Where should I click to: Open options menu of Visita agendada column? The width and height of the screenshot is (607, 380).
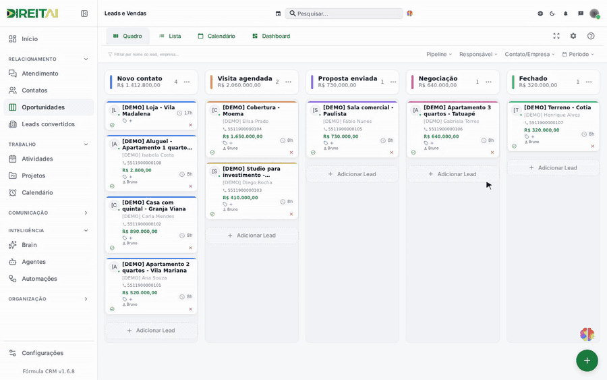289,82
